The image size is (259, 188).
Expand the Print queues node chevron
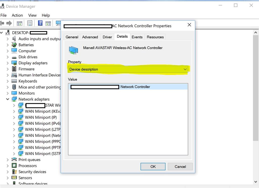[x=8, y=160]
